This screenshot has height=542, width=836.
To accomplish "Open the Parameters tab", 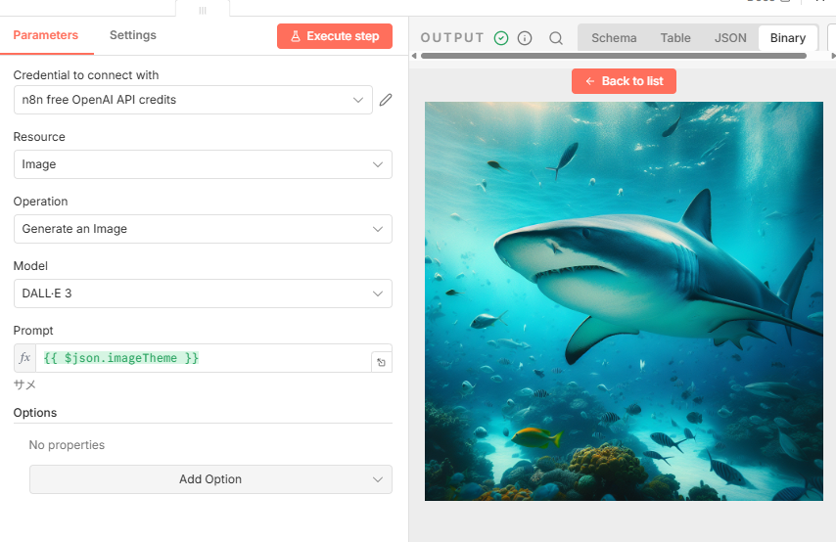I will point(46,35).
